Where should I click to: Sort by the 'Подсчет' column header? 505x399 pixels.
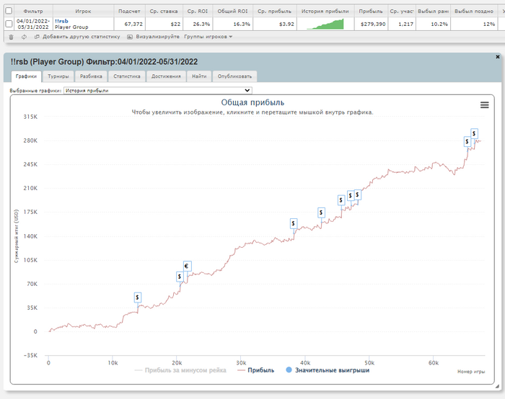[129, 12]
